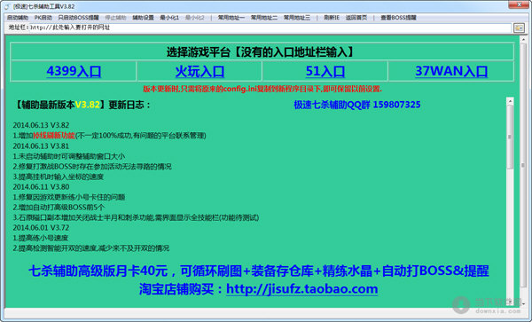Click line 3.提高挂机时输入坐标的速度

[x=58, y=177]
